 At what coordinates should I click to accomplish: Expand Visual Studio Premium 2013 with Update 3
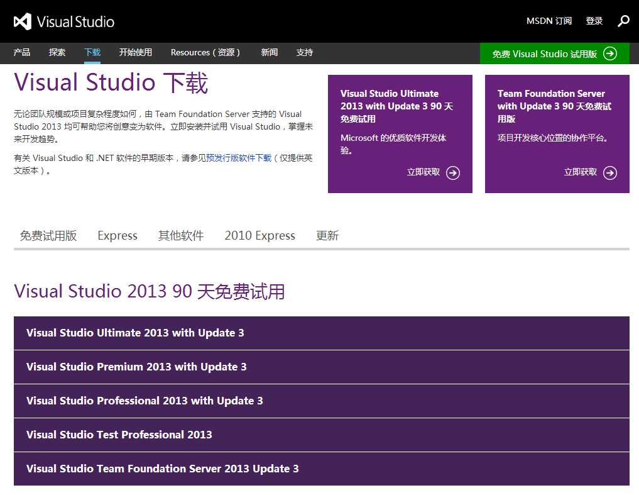click(322, 367)
